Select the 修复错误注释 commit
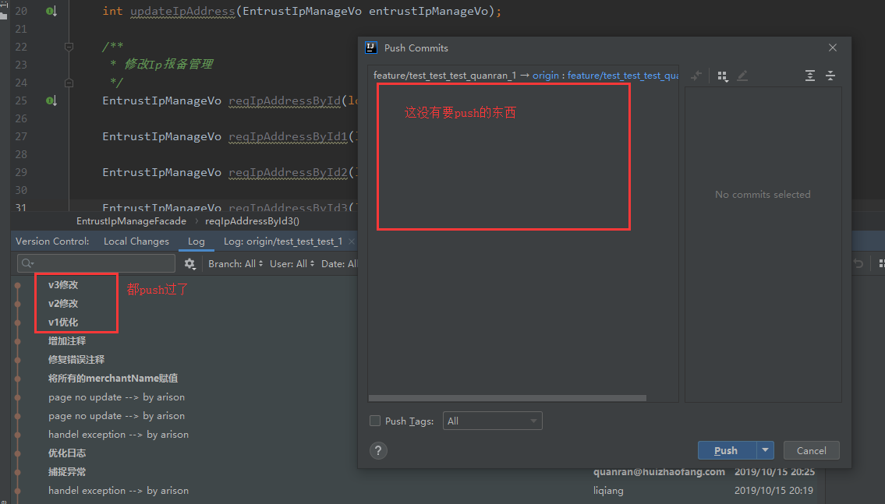The image size is (885, 504). (76, 359)
